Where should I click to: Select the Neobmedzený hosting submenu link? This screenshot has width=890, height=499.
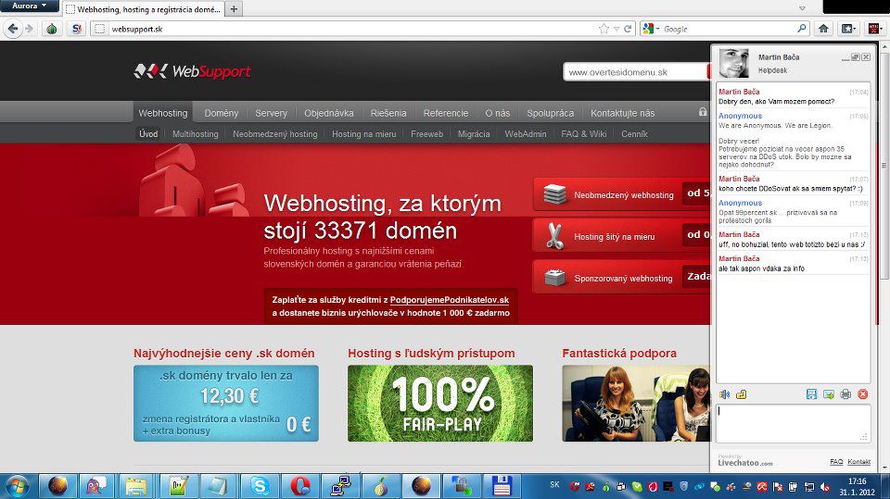coord(274,134)
